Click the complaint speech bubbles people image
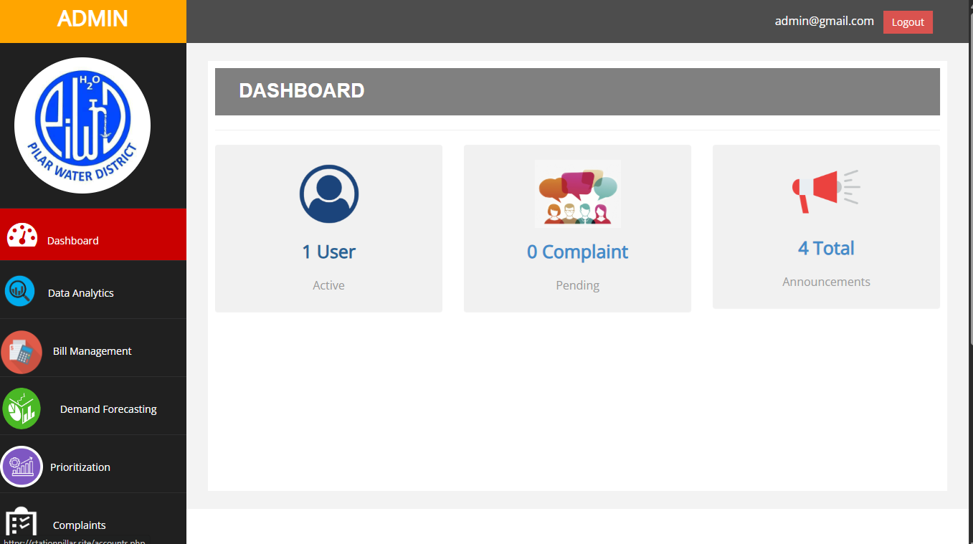973x544 pixels. pos(577,194)
